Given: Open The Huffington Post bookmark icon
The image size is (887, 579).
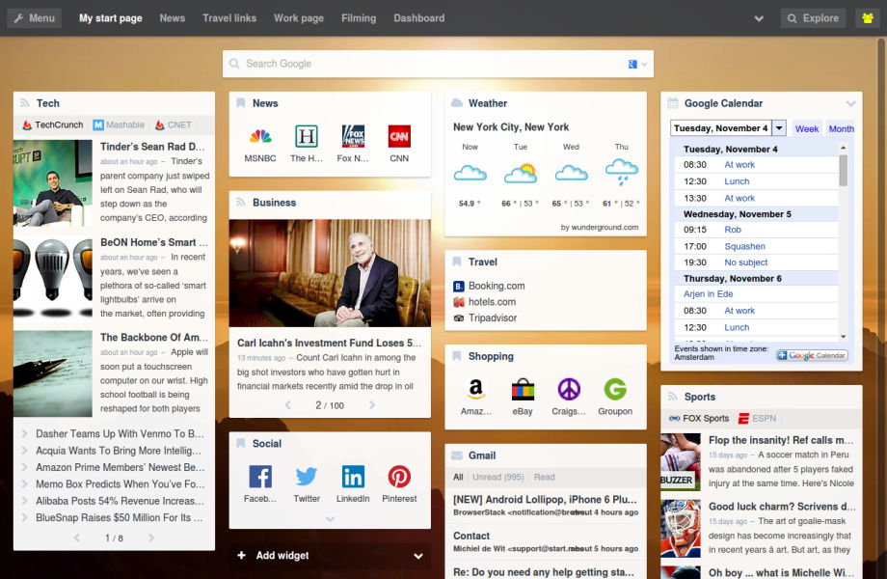Looking at the screenshot, I should 307,136.
